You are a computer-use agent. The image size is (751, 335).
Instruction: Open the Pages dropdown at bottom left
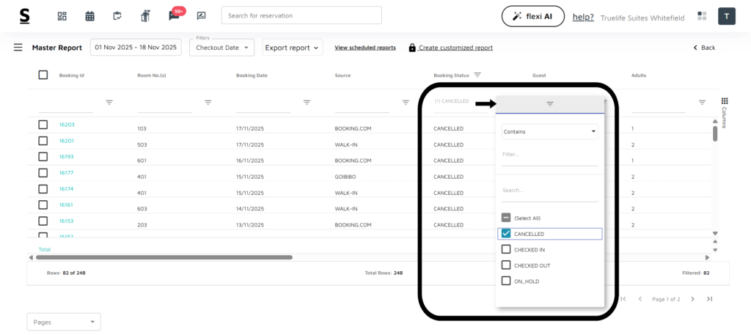click(63, 322)
